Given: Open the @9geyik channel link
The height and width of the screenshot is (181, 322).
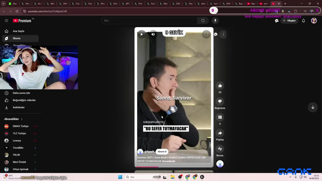Looking at the screenshot, I should coord(149,152).
